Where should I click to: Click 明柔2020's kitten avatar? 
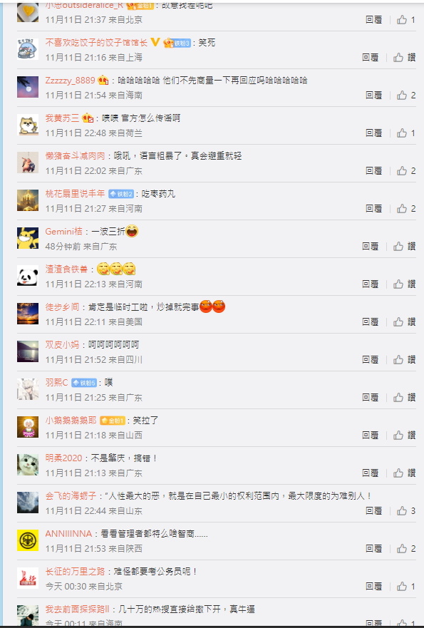coord(28,465)
